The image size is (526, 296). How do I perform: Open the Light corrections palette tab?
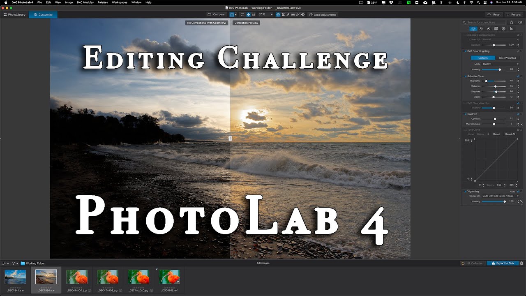(x=473, y=29)
